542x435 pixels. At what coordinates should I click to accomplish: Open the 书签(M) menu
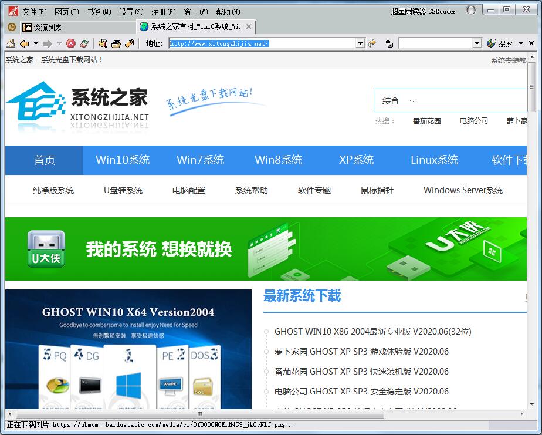click(99, 12)
